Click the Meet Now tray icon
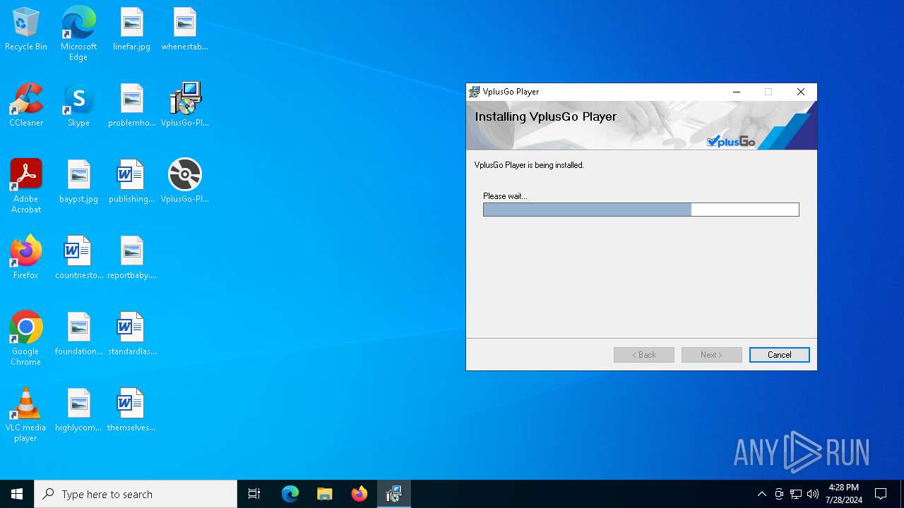 (x=779, y=494)
